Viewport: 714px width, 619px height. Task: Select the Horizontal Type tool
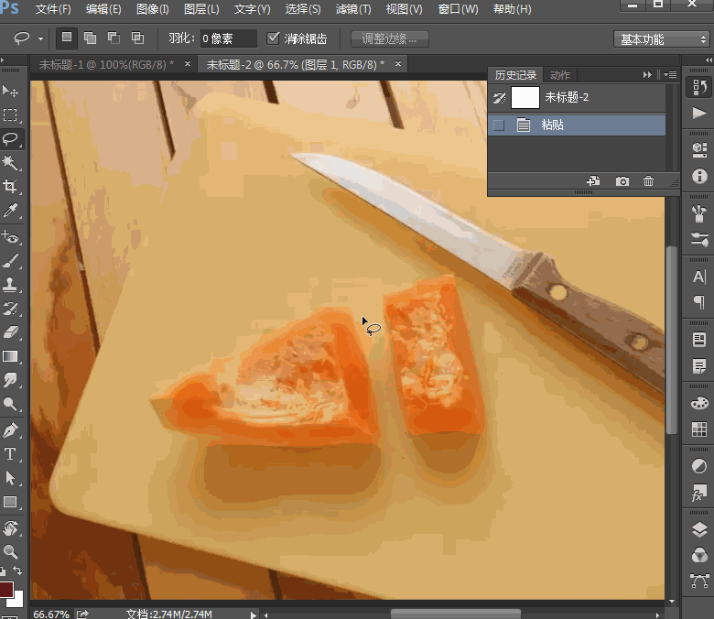pos(10,454)
